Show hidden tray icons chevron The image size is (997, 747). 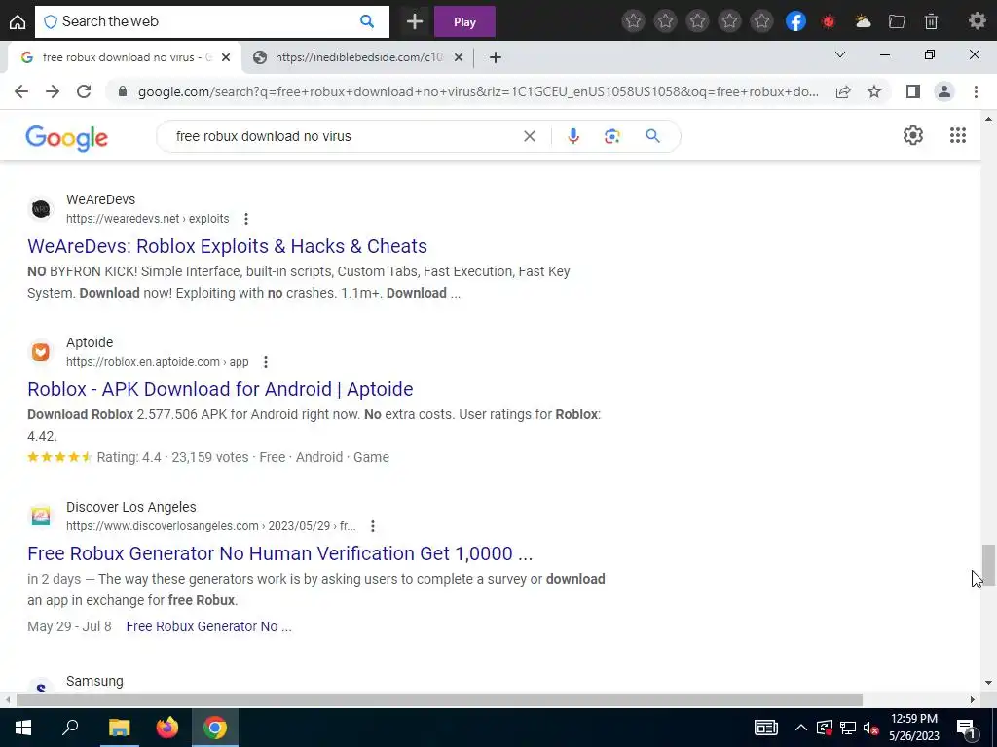point(801,728)
